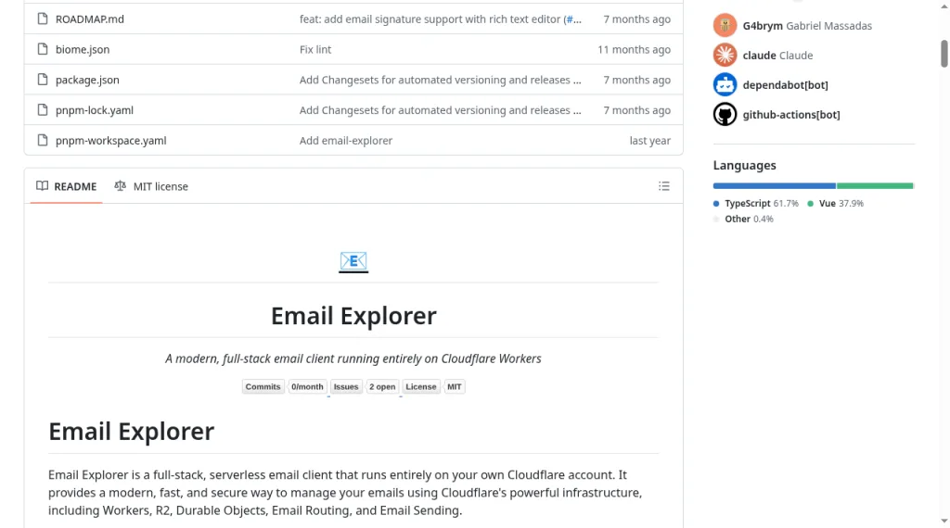950x528 pixels.
Task: Click the '11 months ago' timestamp for biome.json
Action: coord(634,49)
